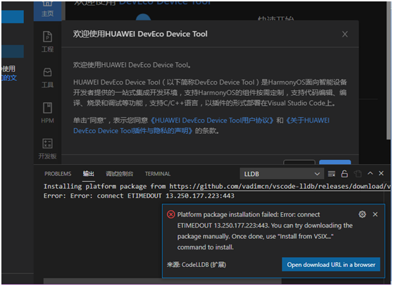Open the 关于HUAWEI DevEco Device Tool插件与隐私的声明 link
Screen dimensions: 393x286
(x=201, y=125)
